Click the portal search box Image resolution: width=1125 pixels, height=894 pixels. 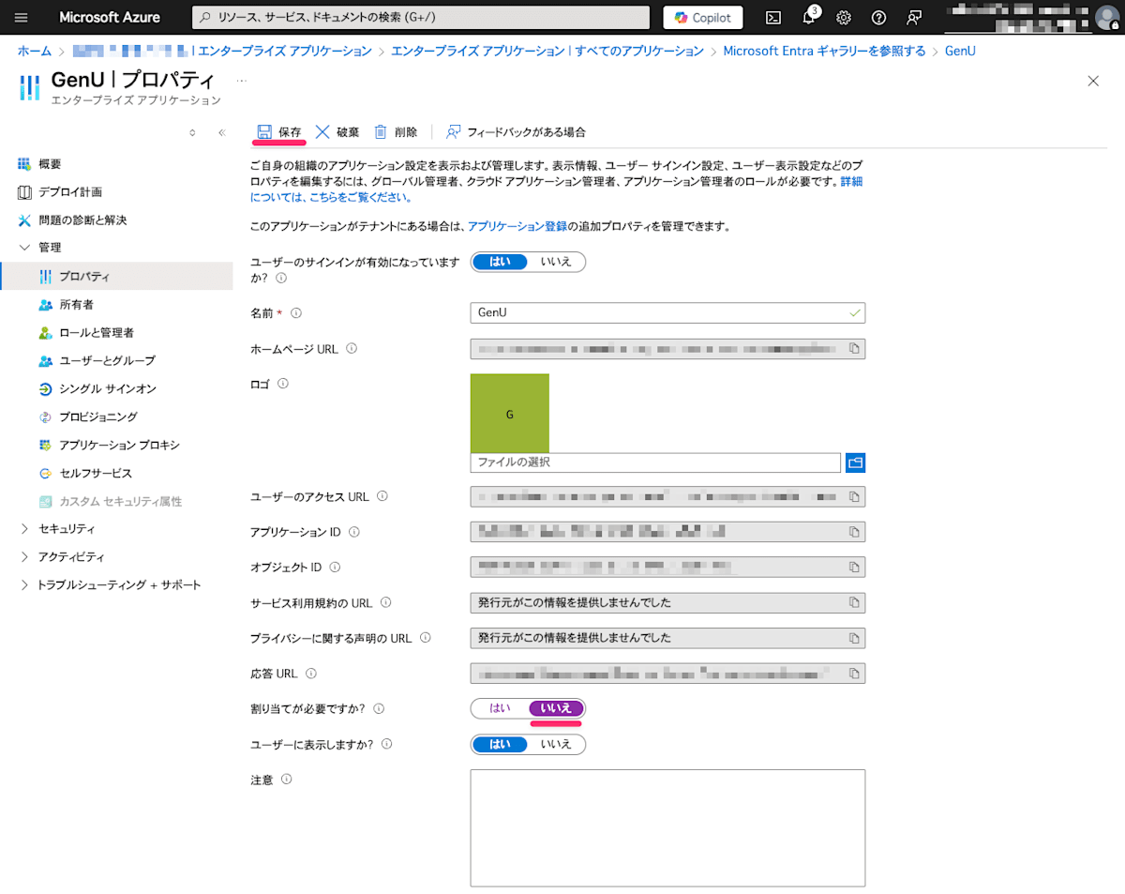pos(421,17)
